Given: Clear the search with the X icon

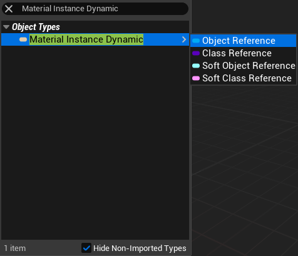Looking at the screenshot, I should pyautogui.click(x=9, y=9).
